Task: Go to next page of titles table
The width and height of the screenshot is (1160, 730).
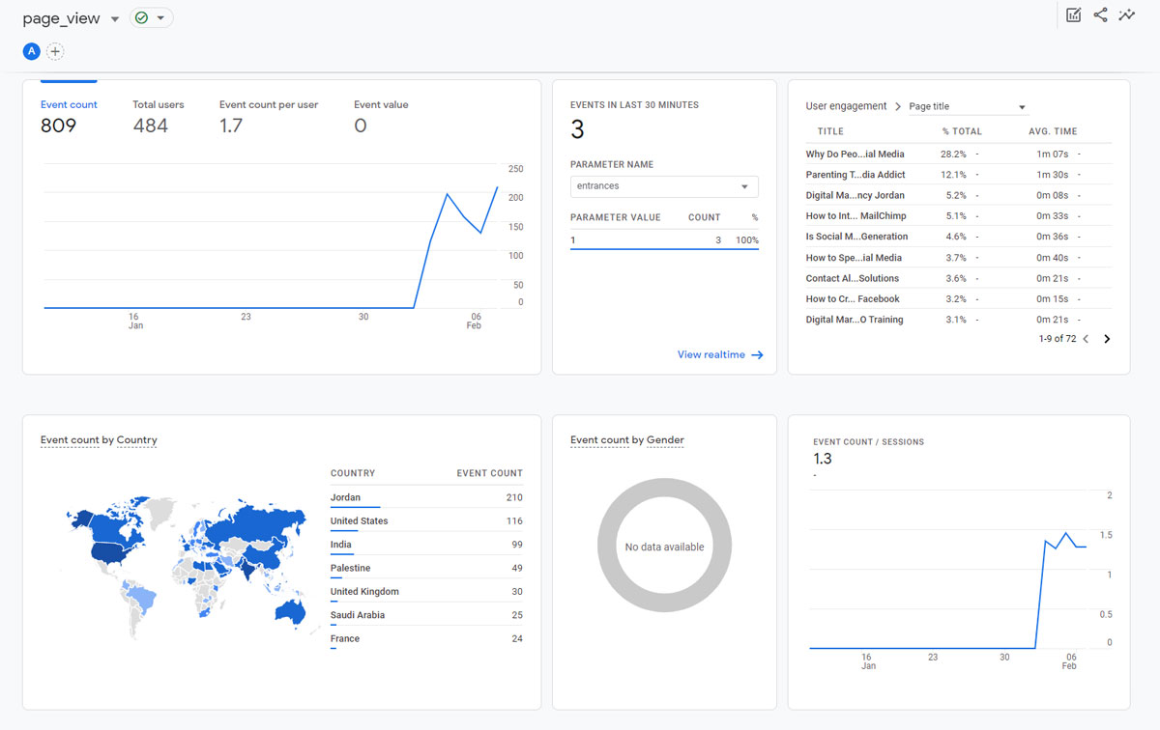Action: click(x=1107, y=339)
